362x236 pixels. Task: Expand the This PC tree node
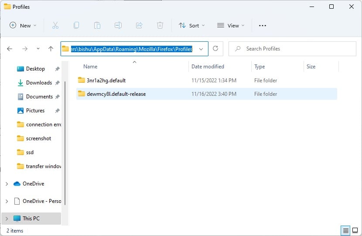coord(7,219)
